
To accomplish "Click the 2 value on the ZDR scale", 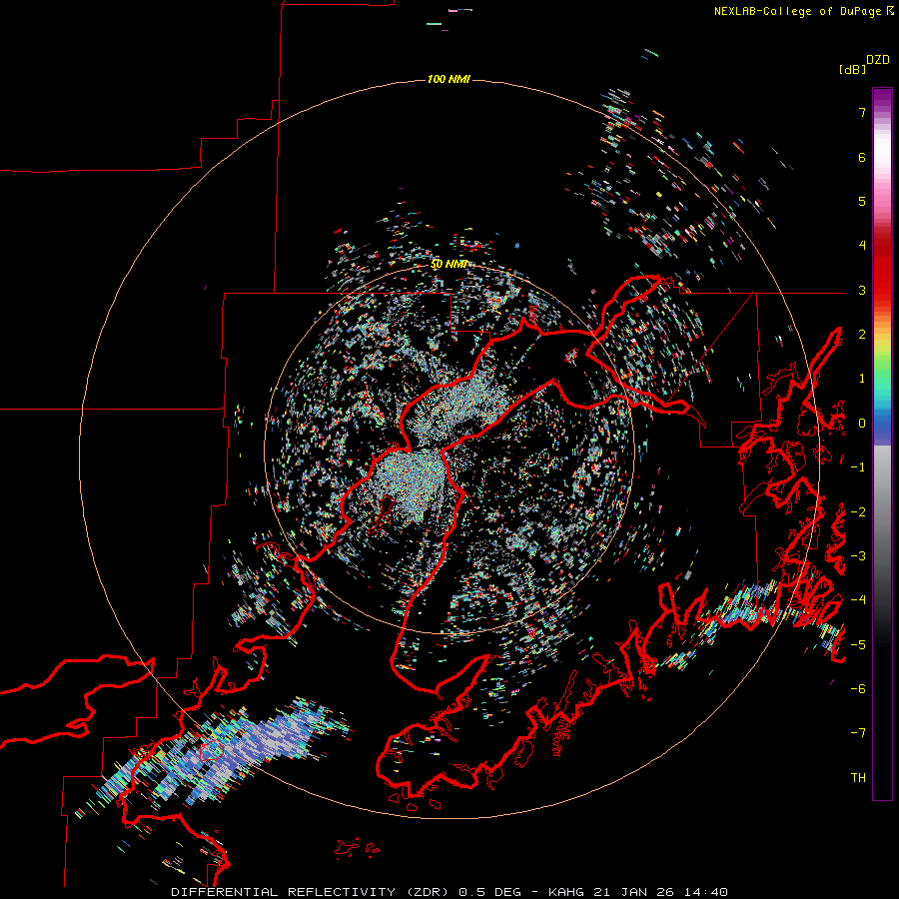I will (862, 335).
